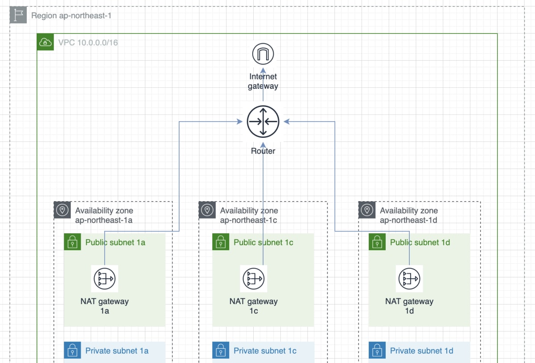This screenshot has width=535, height=363.
Task: Select the NAT gateway 1d icon
Action: pyautogui.click(x=409, y=278)
